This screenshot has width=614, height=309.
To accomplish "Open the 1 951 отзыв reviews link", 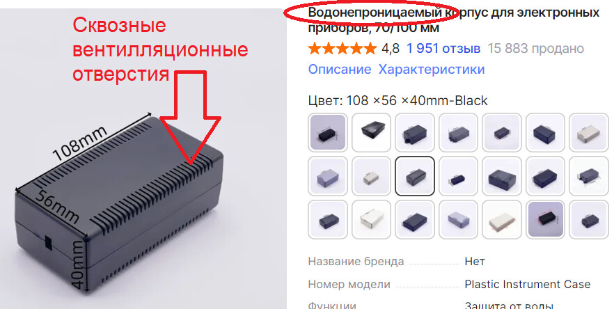I will [443, 49].
